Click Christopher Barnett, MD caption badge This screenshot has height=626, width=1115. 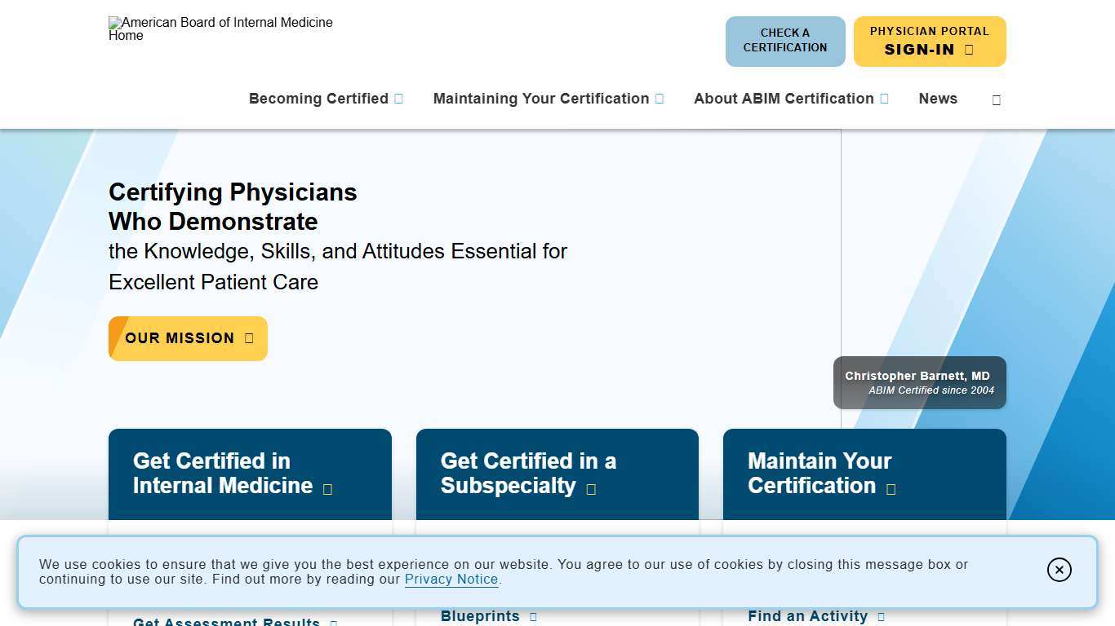pos(919,383)
